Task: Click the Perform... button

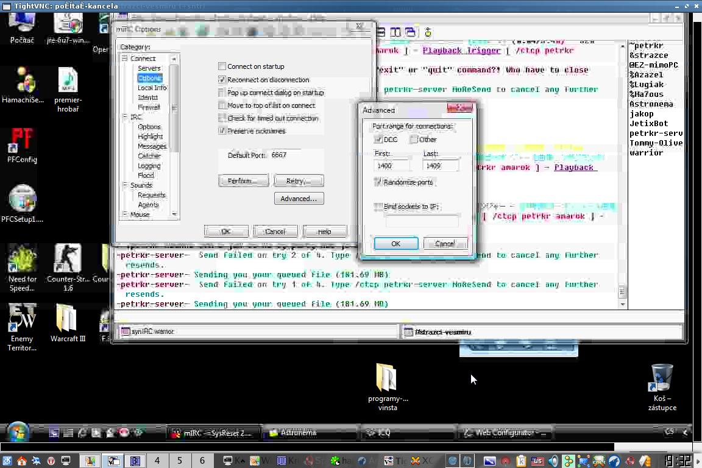Action: point(244,181)
